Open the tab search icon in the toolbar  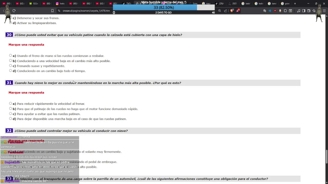pos(290,11)
